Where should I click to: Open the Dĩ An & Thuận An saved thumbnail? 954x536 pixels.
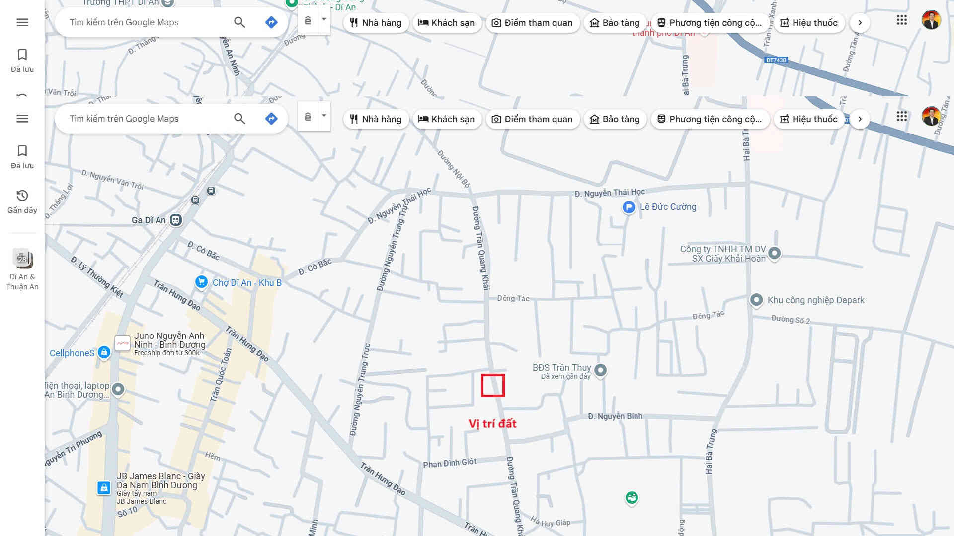pyautogui.click(x=22, y=259)
